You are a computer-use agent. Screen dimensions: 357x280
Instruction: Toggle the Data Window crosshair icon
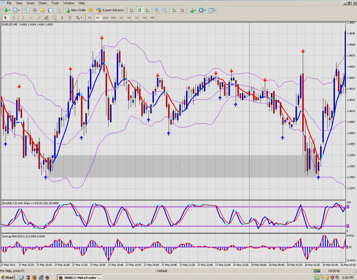35,10
